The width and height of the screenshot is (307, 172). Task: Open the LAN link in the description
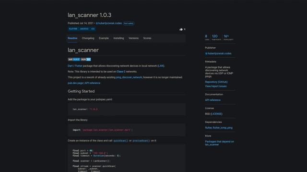tap(161, 66)
